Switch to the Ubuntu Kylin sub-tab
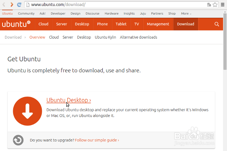 click(105, 37)
